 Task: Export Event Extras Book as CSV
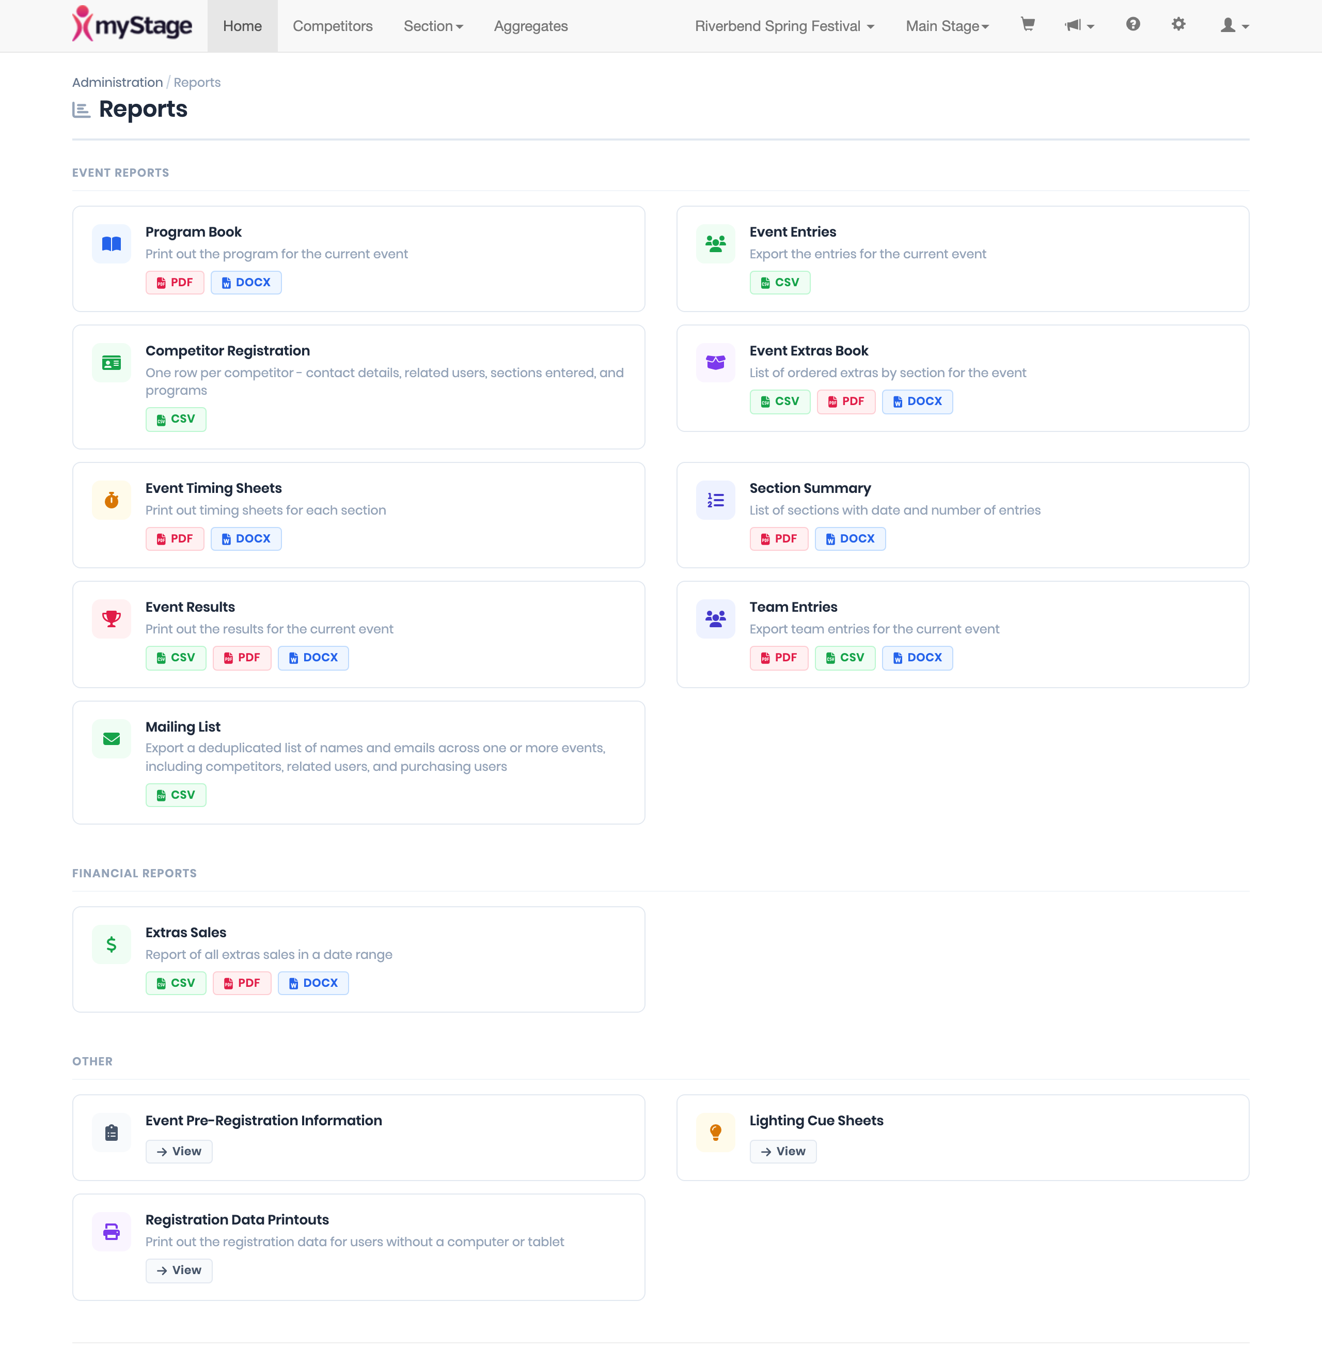coord(780,401)
